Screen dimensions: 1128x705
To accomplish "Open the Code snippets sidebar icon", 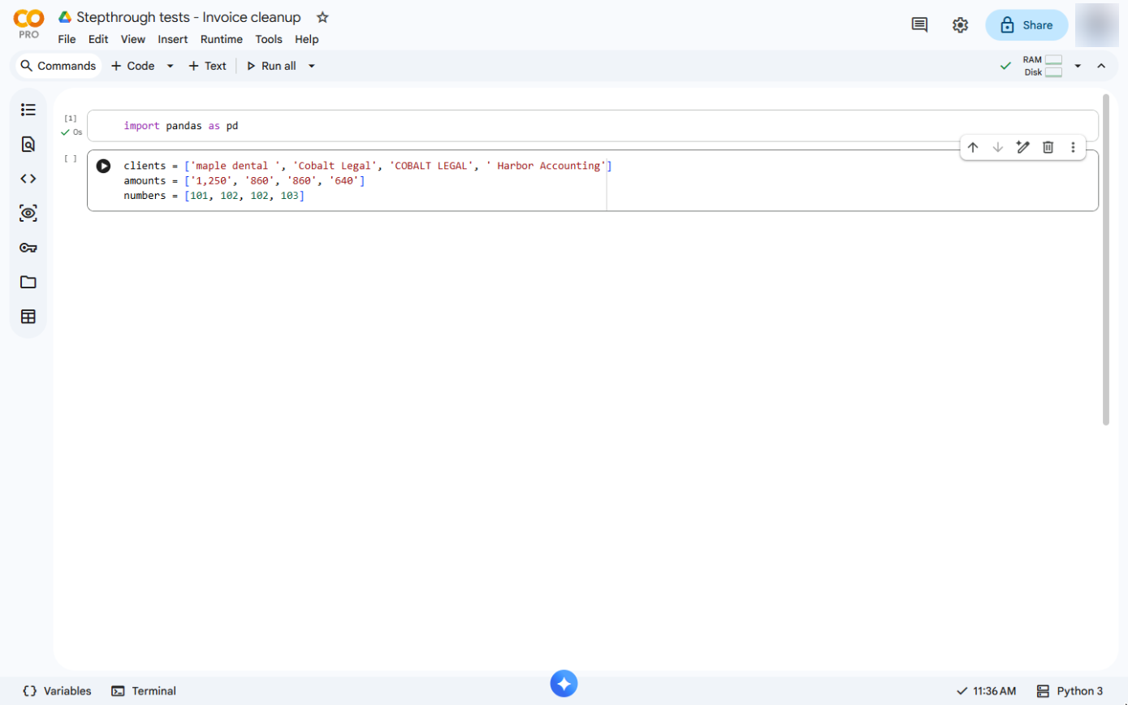I will pos(28,179).
